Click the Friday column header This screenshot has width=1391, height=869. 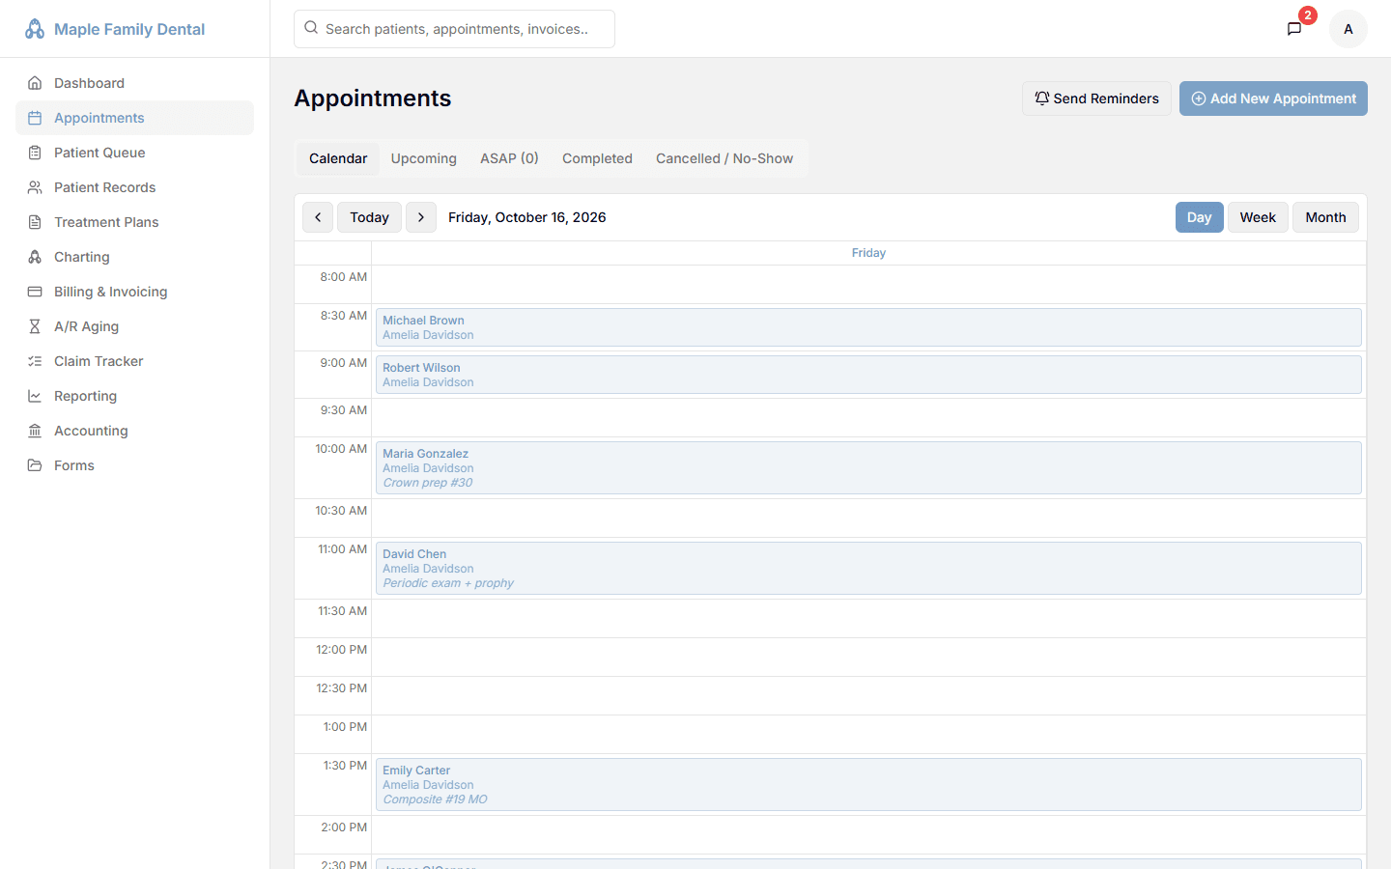point(868,253)
